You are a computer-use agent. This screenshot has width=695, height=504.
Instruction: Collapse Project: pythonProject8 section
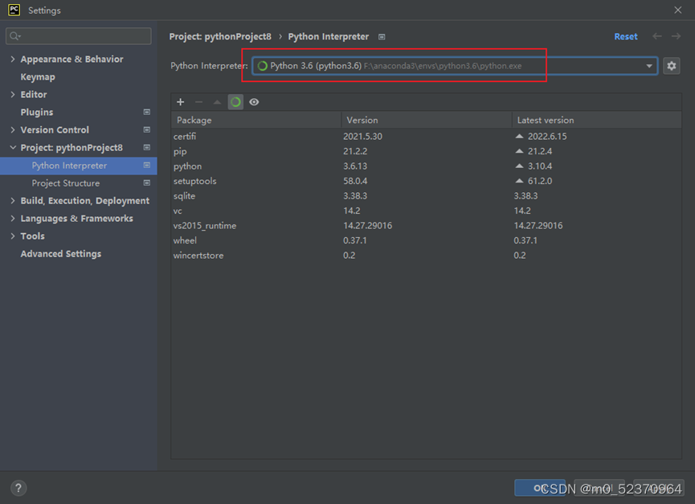(x=13, y=148)
